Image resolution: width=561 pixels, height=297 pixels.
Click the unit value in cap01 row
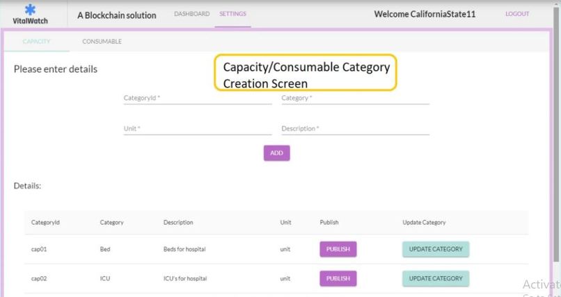coord(285,249)
